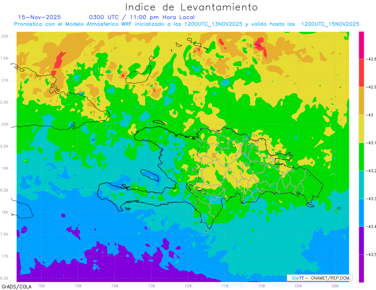Viewport: 376px width, 290px height.
Task: Click the longitude label '73W'
Action: 151,285
